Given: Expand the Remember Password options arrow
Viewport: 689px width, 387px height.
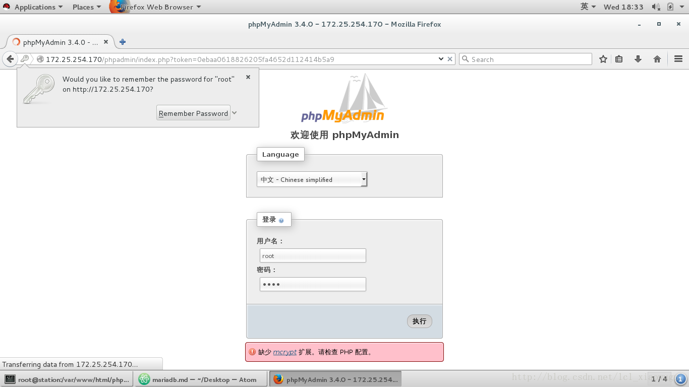Looking at the screenshot, I should click(234, 113).
